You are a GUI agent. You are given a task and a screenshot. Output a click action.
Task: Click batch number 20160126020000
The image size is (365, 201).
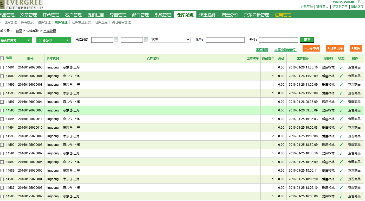click(30, 110)
